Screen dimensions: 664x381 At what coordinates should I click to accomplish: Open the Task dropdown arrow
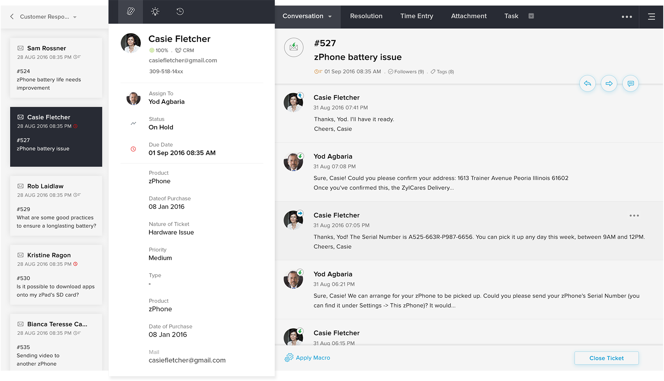531,16
